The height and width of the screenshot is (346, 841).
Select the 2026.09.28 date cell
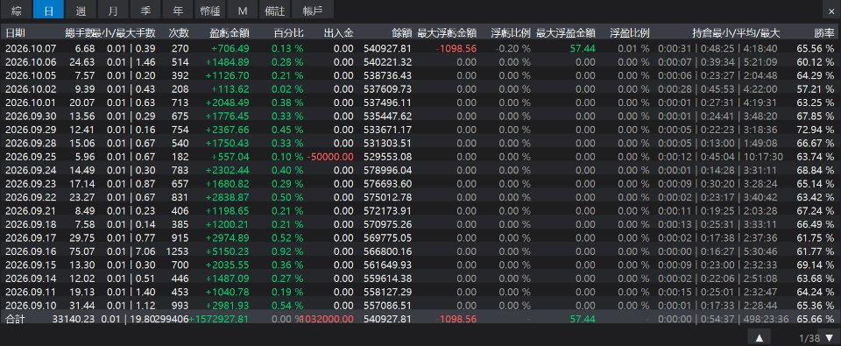tap(32, 144)
